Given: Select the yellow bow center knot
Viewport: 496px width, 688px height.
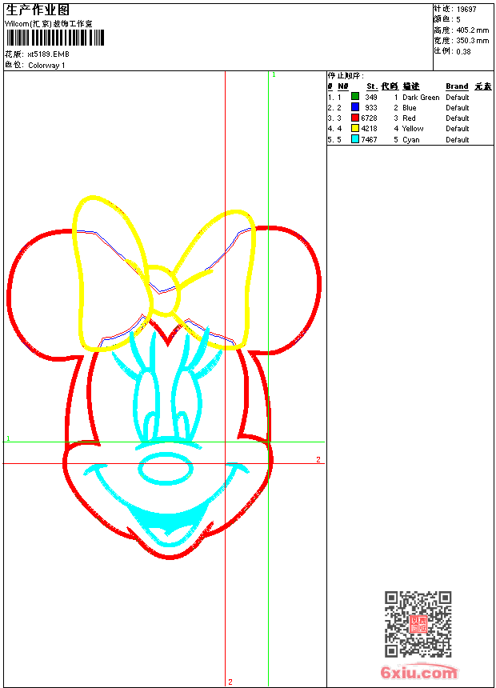Looking at the screenshot, I should (165, 290).
